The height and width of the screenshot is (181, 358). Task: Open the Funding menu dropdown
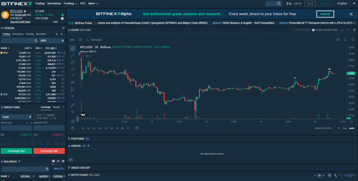tap(71, 3)
